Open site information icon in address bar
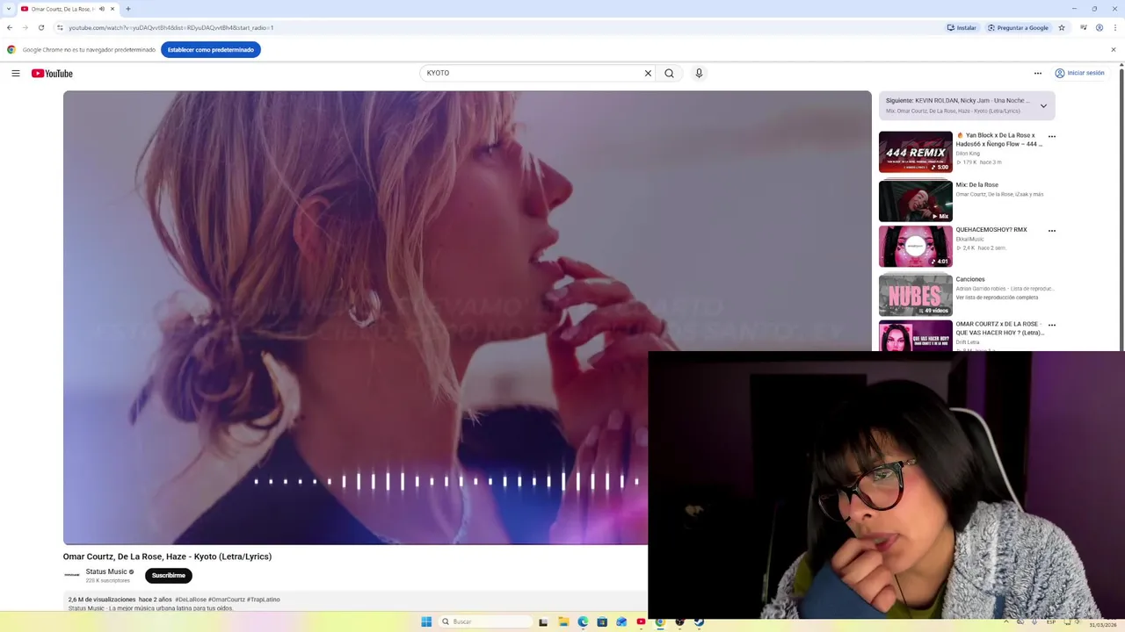1125x632 pixels. click(60, 28)
